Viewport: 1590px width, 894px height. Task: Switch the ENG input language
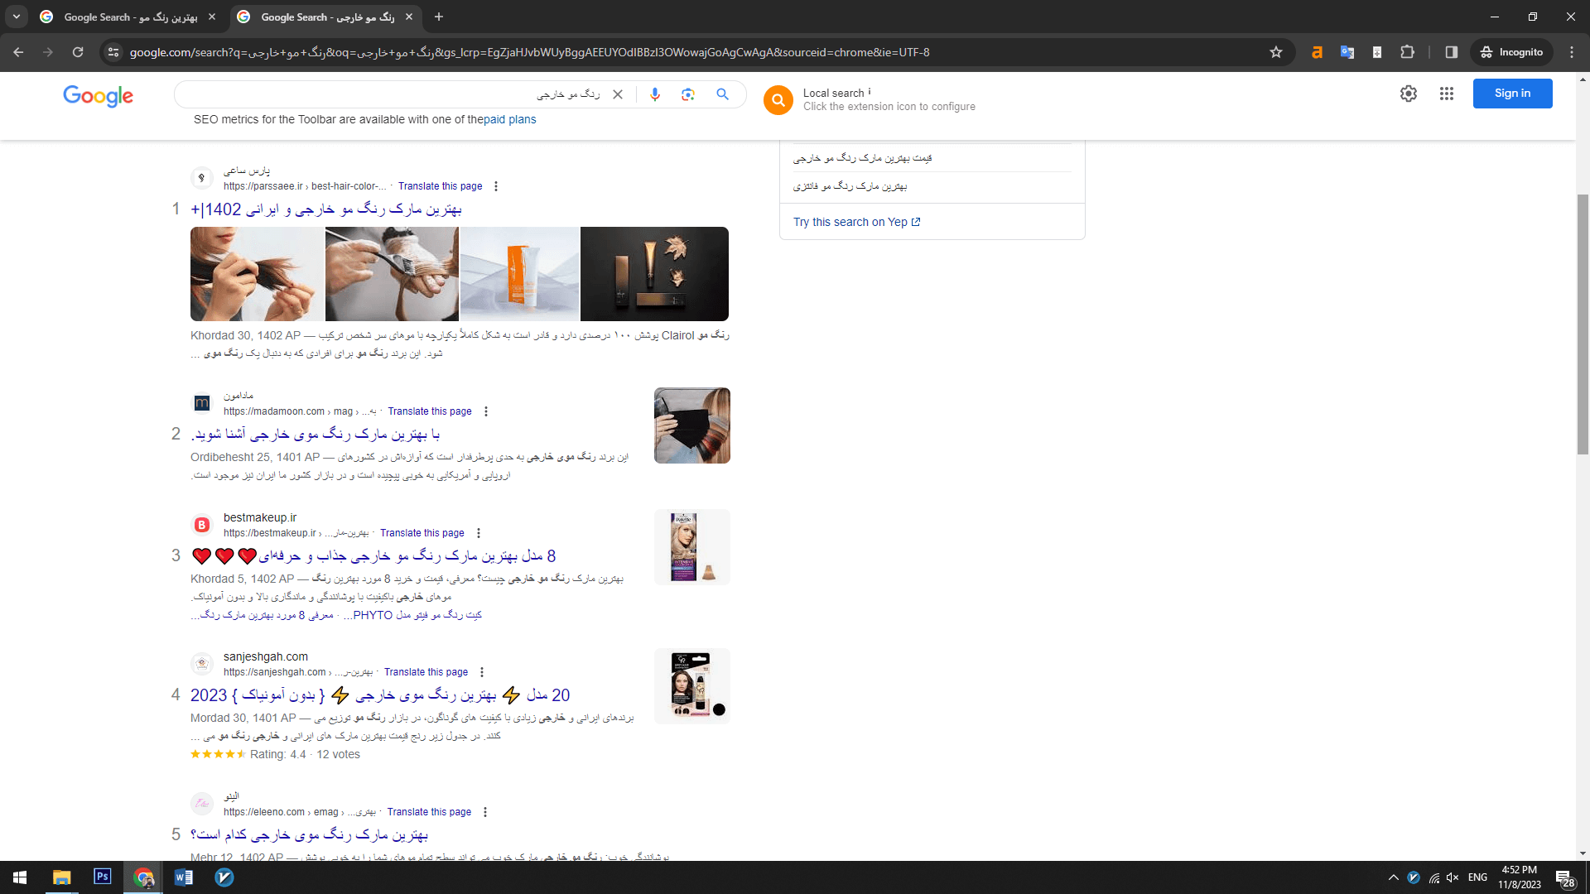(1478, 877)
